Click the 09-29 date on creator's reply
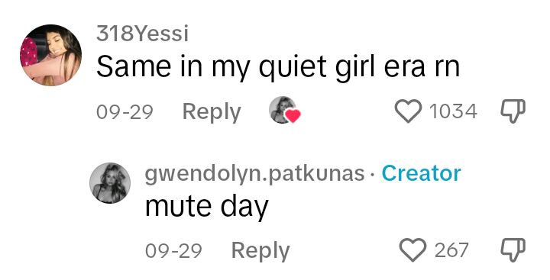The width and height of the screenshot is (550, 280). tap(173, 251)
